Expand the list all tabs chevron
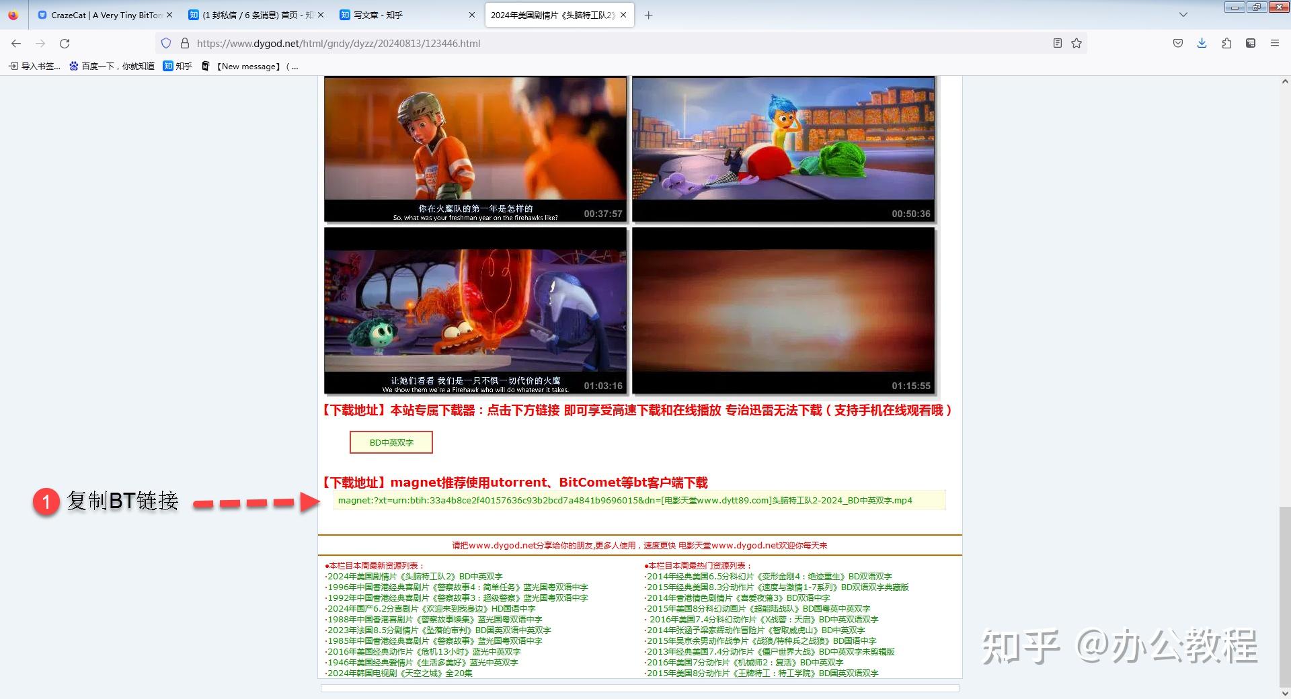1291x699 pixels. tap(1183, 15)
